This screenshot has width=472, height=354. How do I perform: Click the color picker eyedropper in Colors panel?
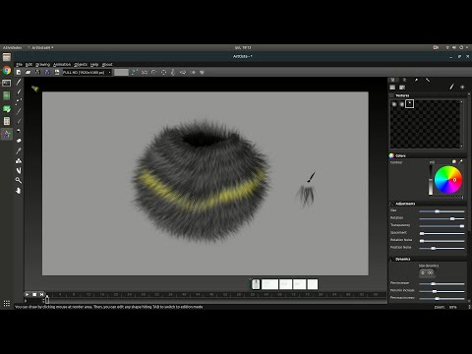(x=460, y=161)
